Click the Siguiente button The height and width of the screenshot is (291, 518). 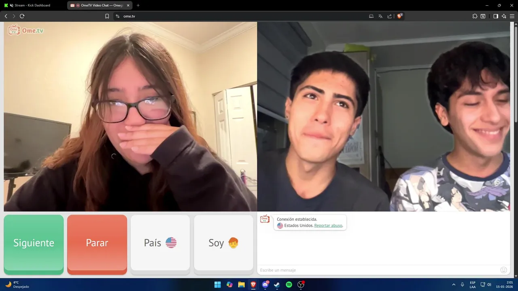[34, 244]
